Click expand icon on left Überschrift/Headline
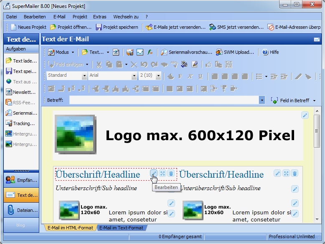The width and height of the screenshot is (325, 244). click(162, 173)
